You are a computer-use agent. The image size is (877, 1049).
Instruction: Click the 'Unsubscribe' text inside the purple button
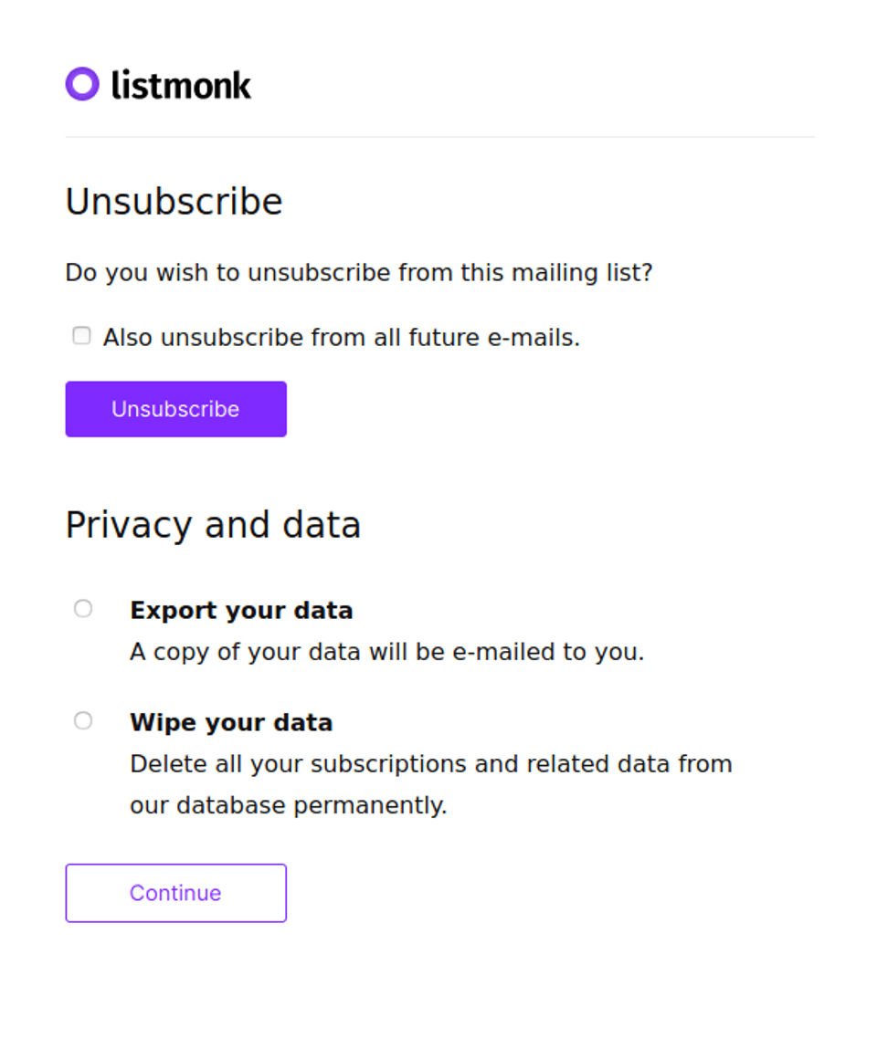175,409
